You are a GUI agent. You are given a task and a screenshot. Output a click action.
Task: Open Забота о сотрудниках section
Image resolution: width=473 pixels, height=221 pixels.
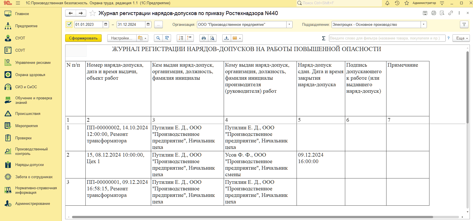[x=31, y=177]
